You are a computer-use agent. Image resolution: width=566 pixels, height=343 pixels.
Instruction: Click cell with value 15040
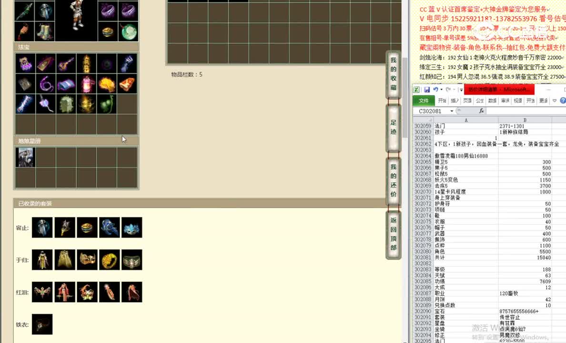tap(525, 257)
